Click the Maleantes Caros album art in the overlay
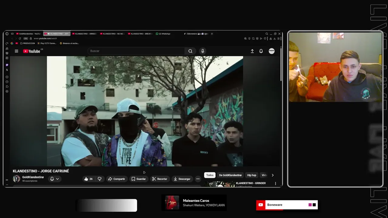The width and height of the screenshot is (388, 218). pyautogui.click(x=172, y=203)
